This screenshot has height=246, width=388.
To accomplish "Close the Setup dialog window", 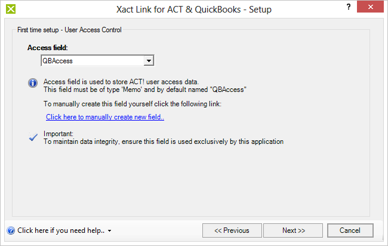I will pyautogui.click(x=370, y=7).
